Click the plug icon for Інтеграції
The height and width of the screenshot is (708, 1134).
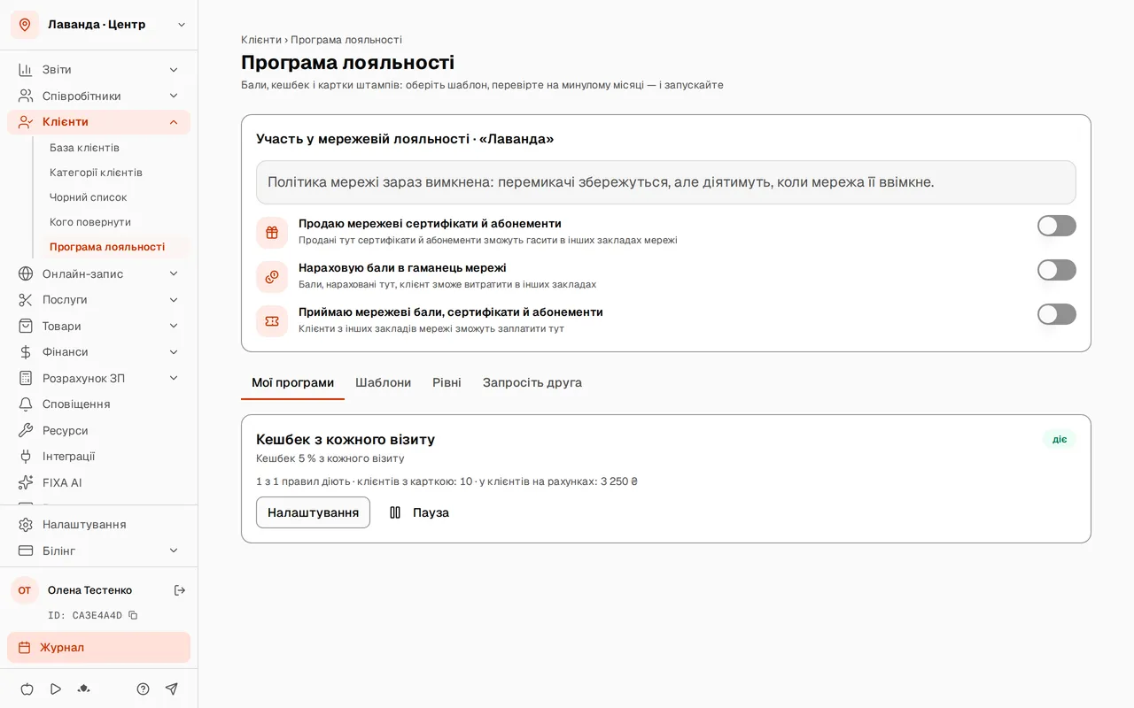point(26,457)
